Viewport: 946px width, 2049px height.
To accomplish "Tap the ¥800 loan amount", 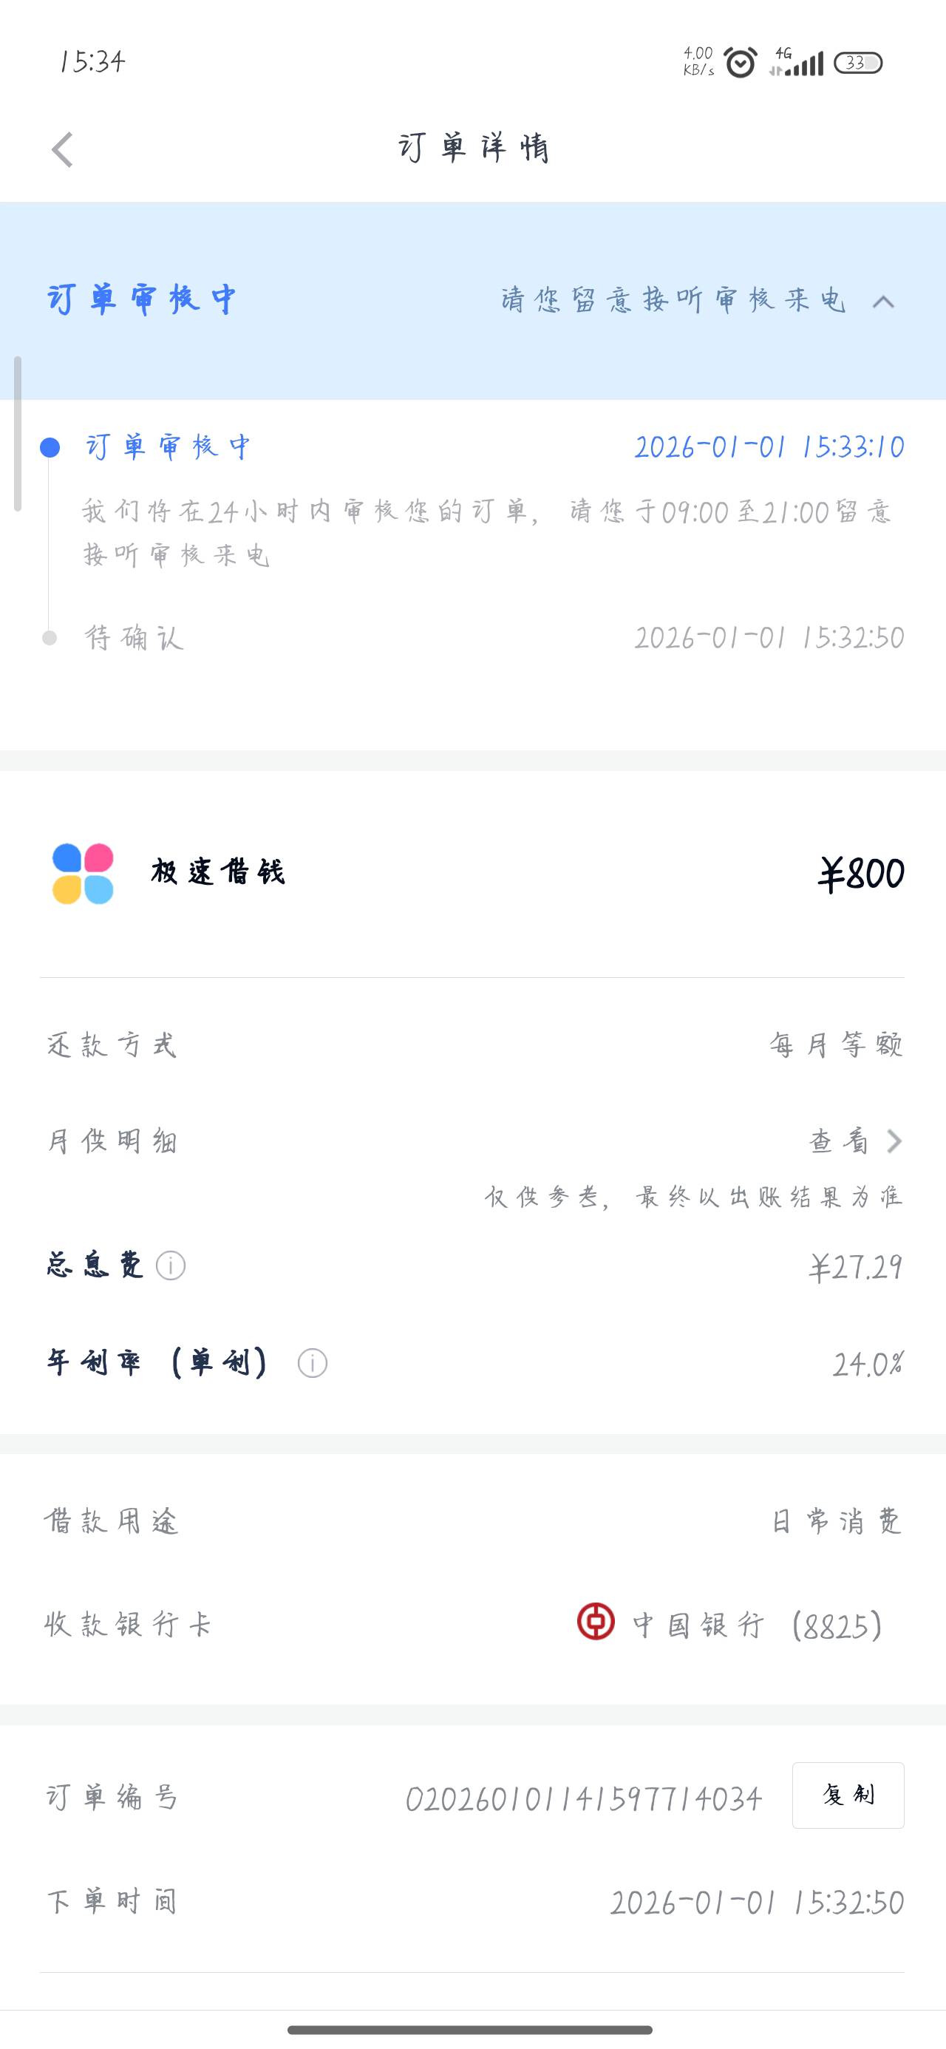I will click(861, 874).
